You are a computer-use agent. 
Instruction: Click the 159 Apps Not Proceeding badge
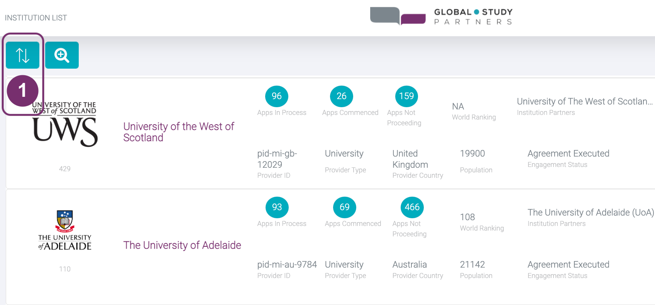click(x=406, y=96)
